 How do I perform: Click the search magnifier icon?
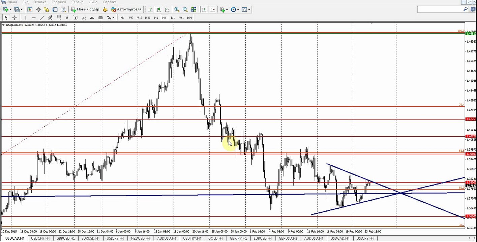tap(465, 9)
